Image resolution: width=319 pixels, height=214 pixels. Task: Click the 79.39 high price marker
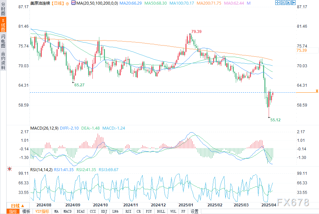[x=196, y=32]
